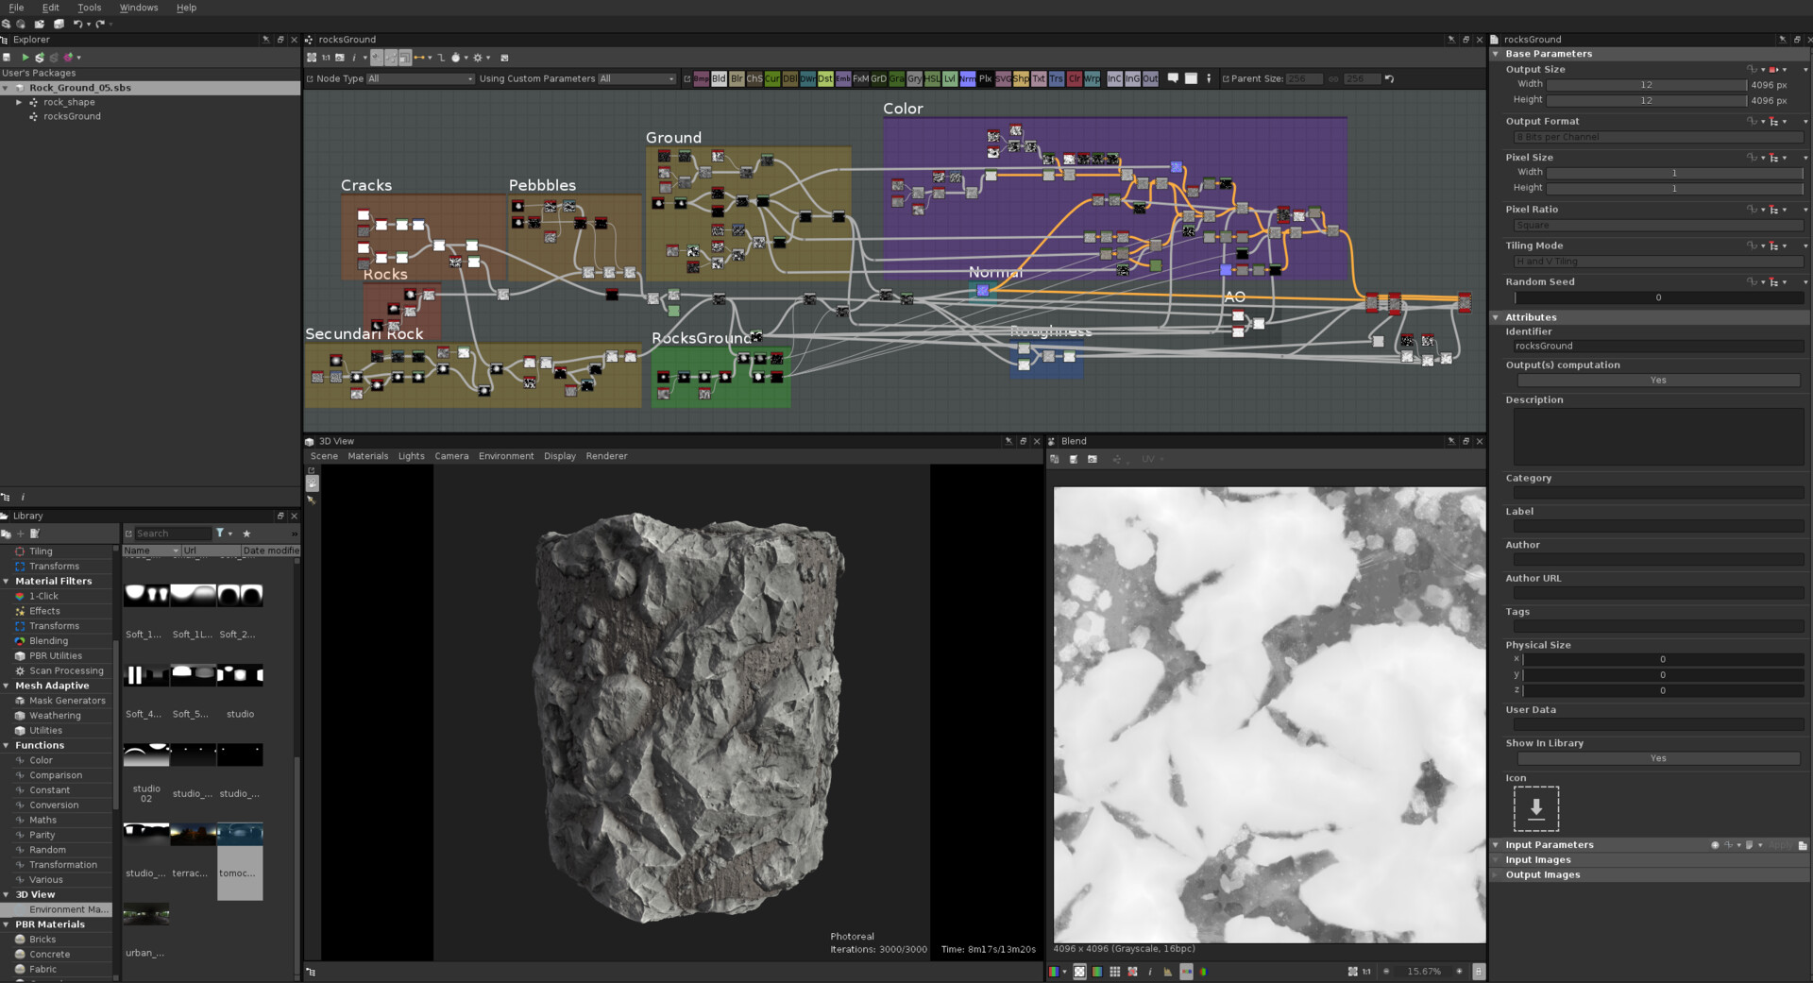Viewport: 1813px width, 983px height.
Task: Click the 1:1 zoom icon in graph toolbar
Action: point(326,58)
